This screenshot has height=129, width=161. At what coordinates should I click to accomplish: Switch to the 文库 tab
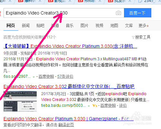click(x=129, y=25)
